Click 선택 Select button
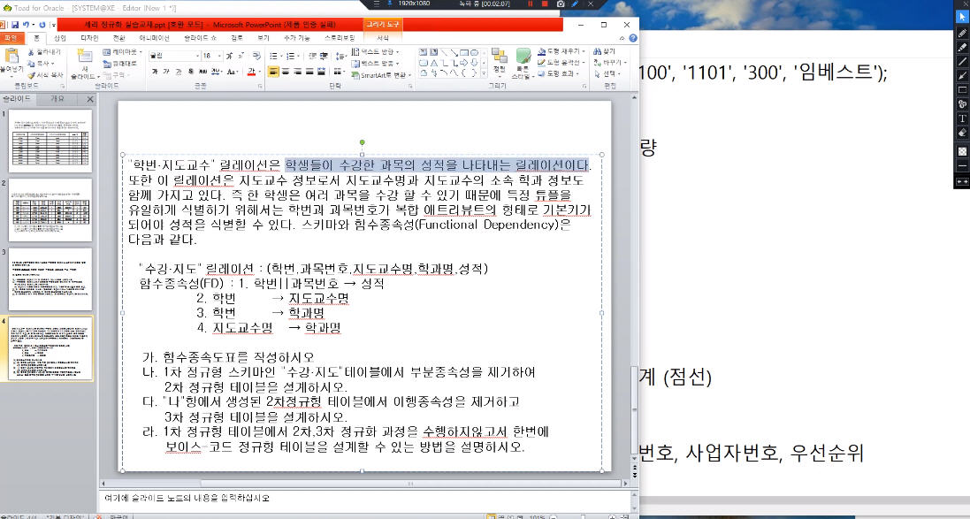Image resolution: width=970 pixels, height=519 pixels. [607, 73]
